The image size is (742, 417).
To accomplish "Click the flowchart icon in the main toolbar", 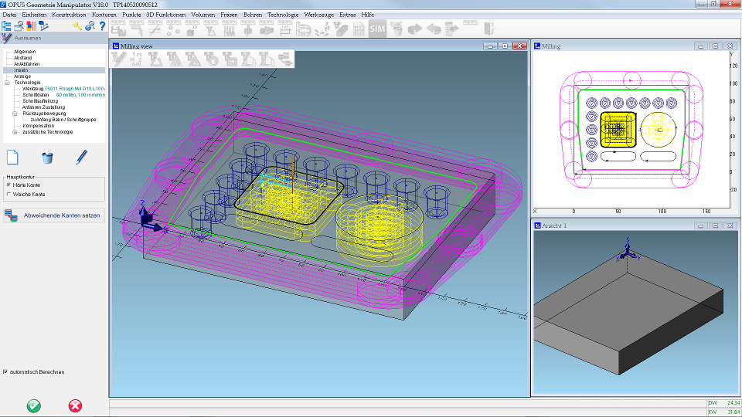I will 303,29.
